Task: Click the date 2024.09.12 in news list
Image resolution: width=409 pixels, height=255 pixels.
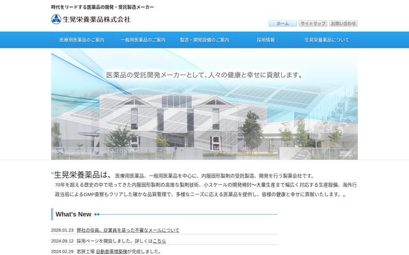Action: [63, 241]
